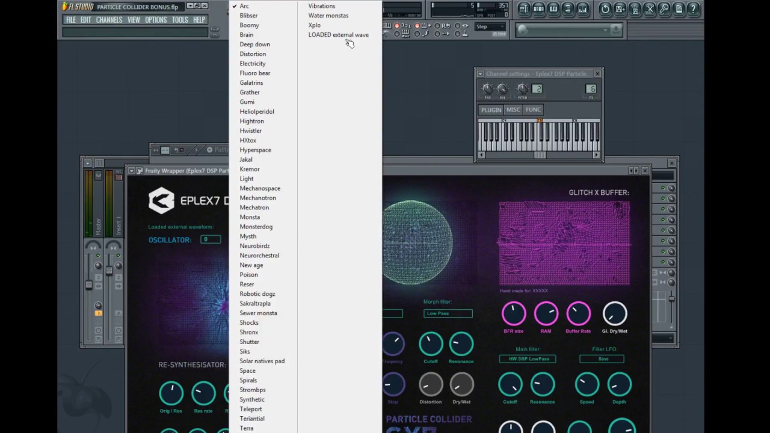Image resolution: width=770 pixels, height=433 pixels.
Task: Open the piano roll toolbar icon
Action: (x=553, y=9)
